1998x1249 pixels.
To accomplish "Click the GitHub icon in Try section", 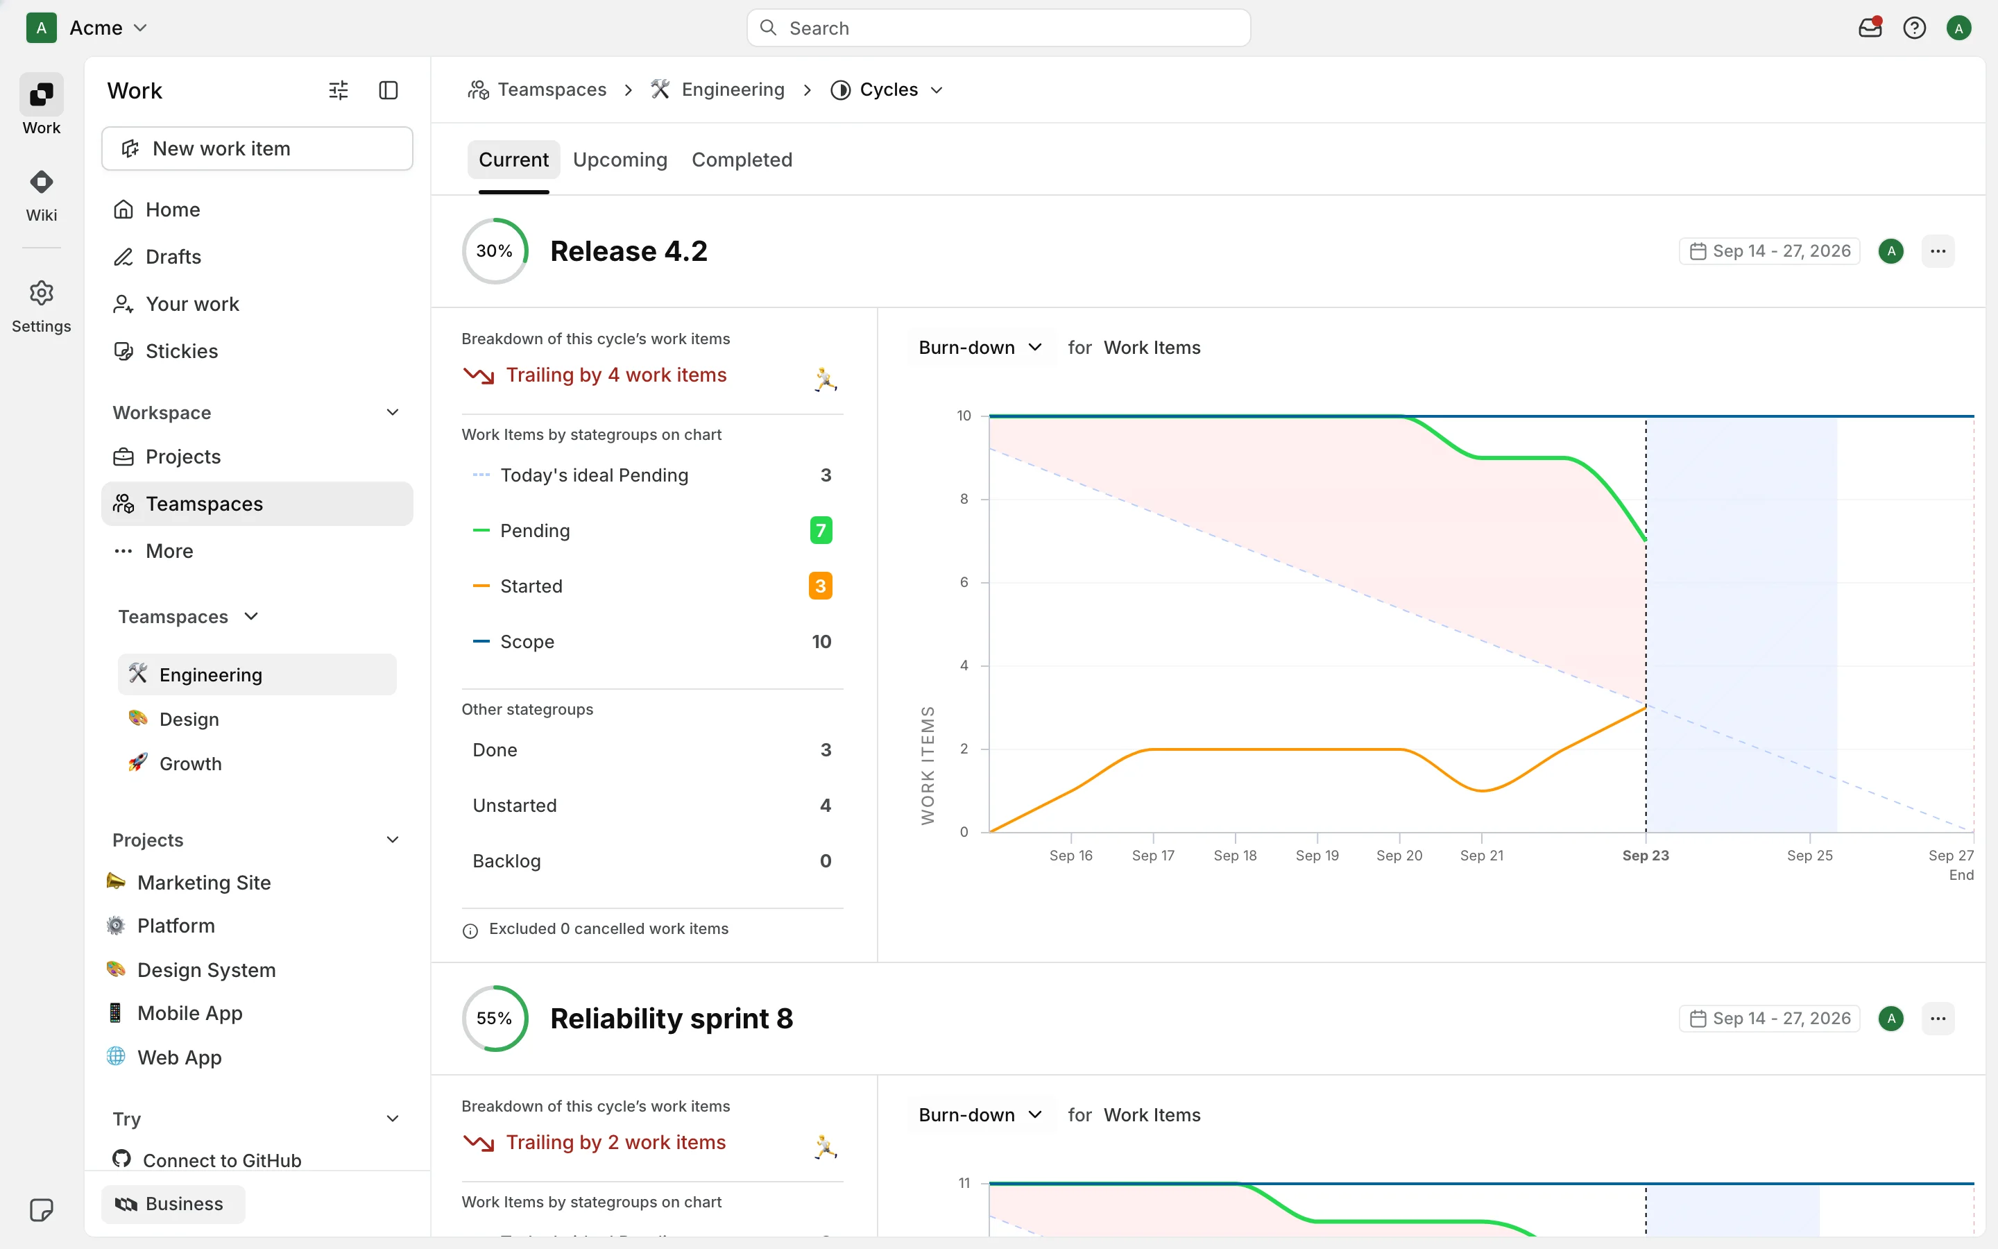I will [x=122, y=1159].
